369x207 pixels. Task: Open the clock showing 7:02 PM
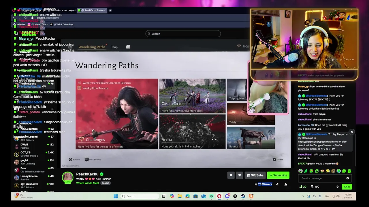click(348, 196)
